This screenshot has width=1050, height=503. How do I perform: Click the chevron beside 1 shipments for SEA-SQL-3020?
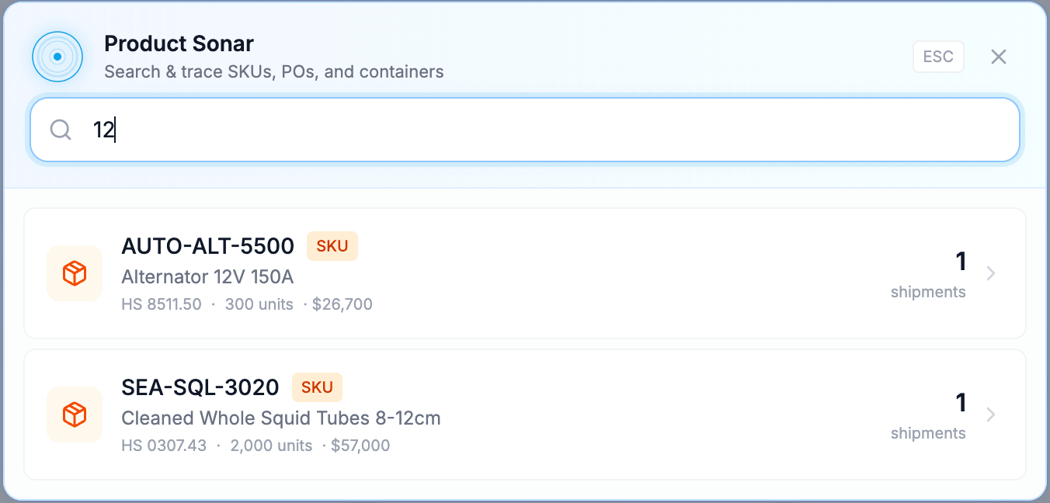(991, 415)
